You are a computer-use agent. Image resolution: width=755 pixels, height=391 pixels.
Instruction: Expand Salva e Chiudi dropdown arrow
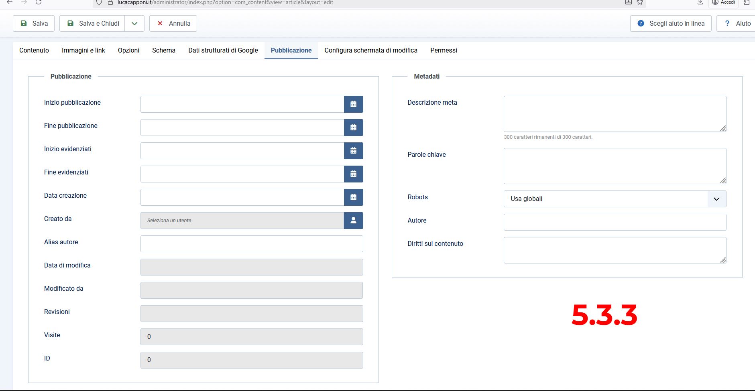coord(134,24)
